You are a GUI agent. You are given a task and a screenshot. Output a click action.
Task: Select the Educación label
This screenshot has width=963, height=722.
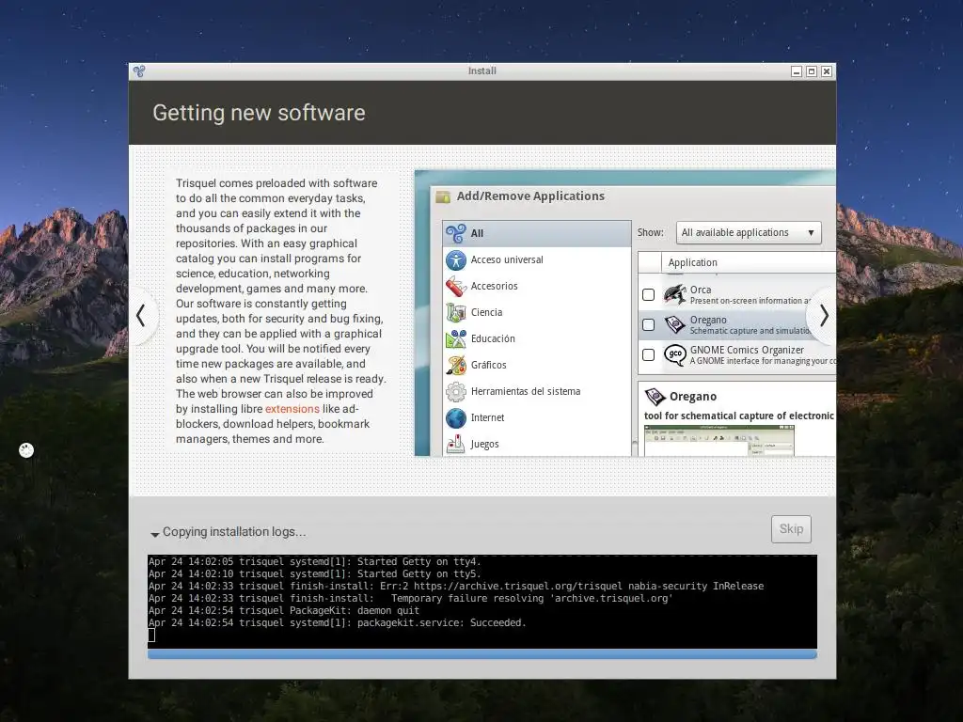tap(493, 338)
